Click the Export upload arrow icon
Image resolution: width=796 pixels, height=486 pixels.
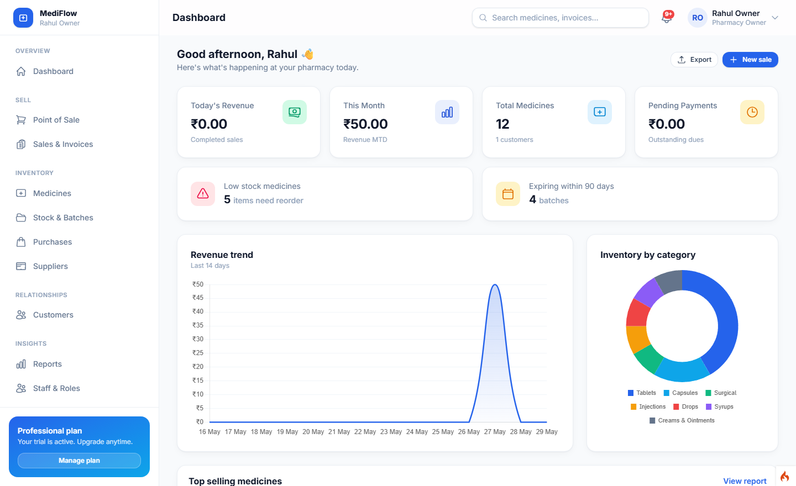(682, 60)
